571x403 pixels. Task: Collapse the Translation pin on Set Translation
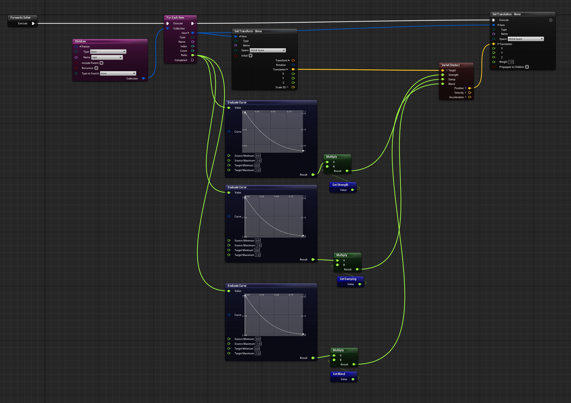tap(498, 44)
